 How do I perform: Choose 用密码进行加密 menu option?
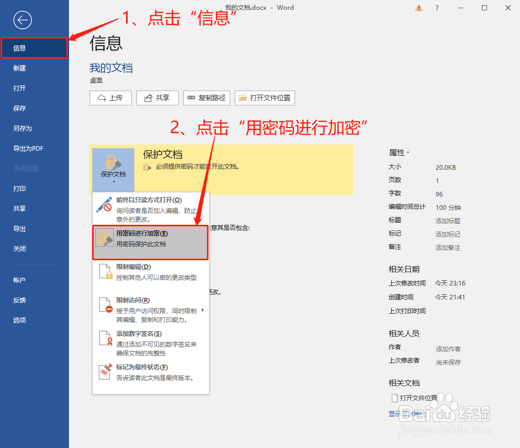(x=150, y=243)
